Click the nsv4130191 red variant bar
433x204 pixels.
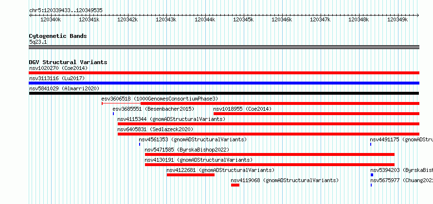(x=270, y=165)
